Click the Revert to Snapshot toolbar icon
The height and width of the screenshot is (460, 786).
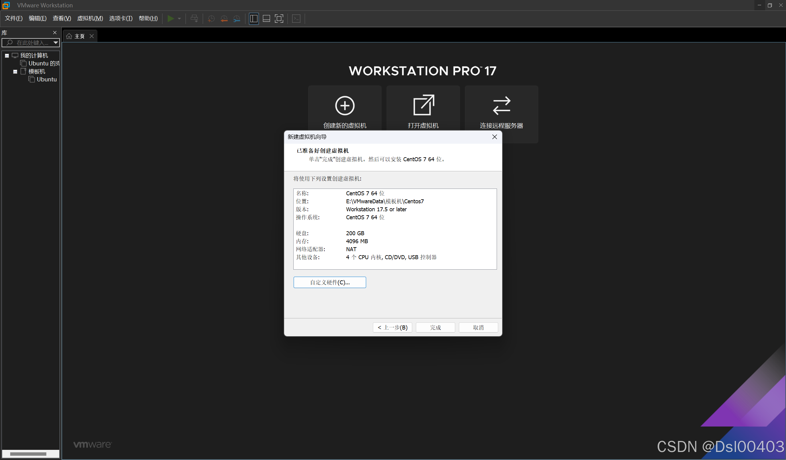coord(224,19)
